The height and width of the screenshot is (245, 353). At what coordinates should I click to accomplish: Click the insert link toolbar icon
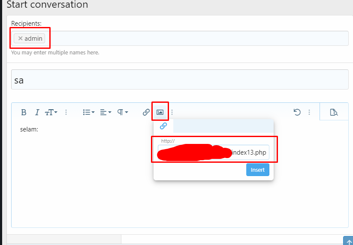(x=146, y=112)
